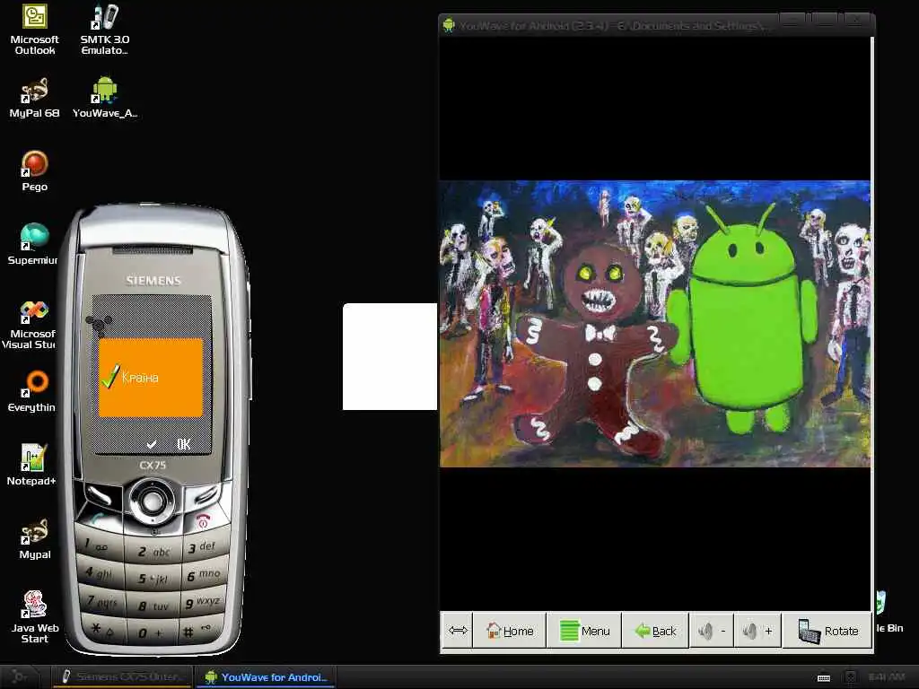Click the star key on Siemens keypad
Viewport: 919px width, 689px height.
tap(102, 629)
